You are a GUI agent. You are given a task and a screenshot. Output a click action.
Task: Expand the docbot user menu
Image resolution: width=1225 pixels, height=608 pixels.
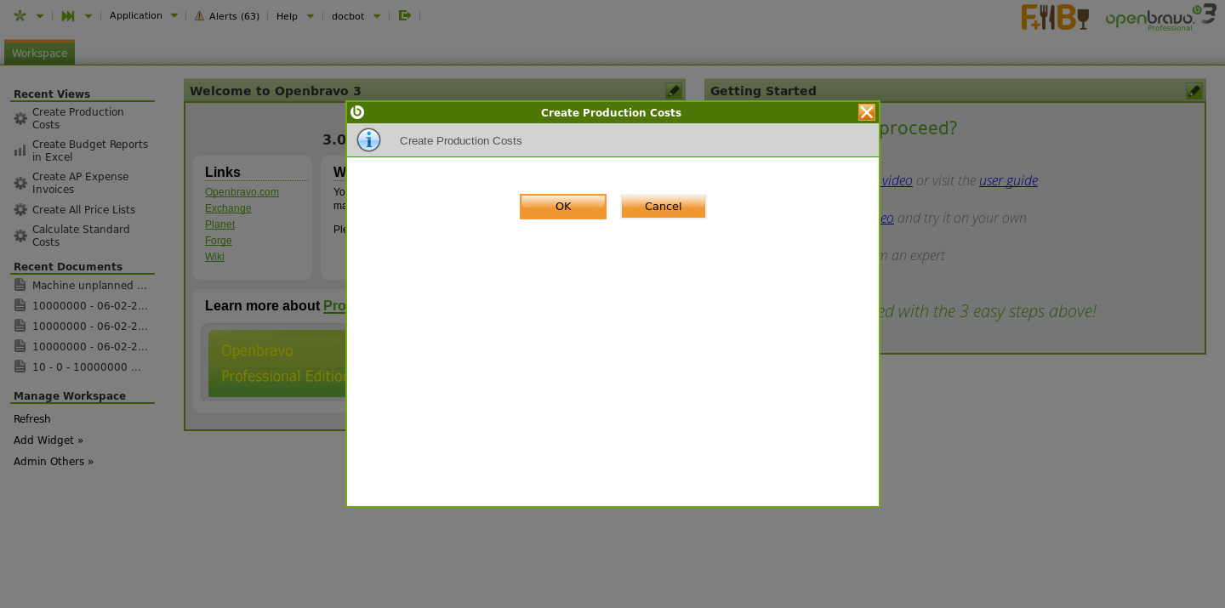[x=377, y=16]
